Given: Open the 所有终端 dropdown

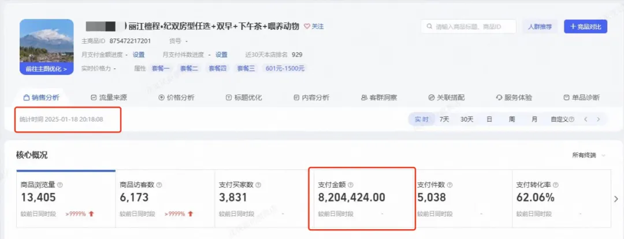Looking at the screenshot, I should 588,155.
